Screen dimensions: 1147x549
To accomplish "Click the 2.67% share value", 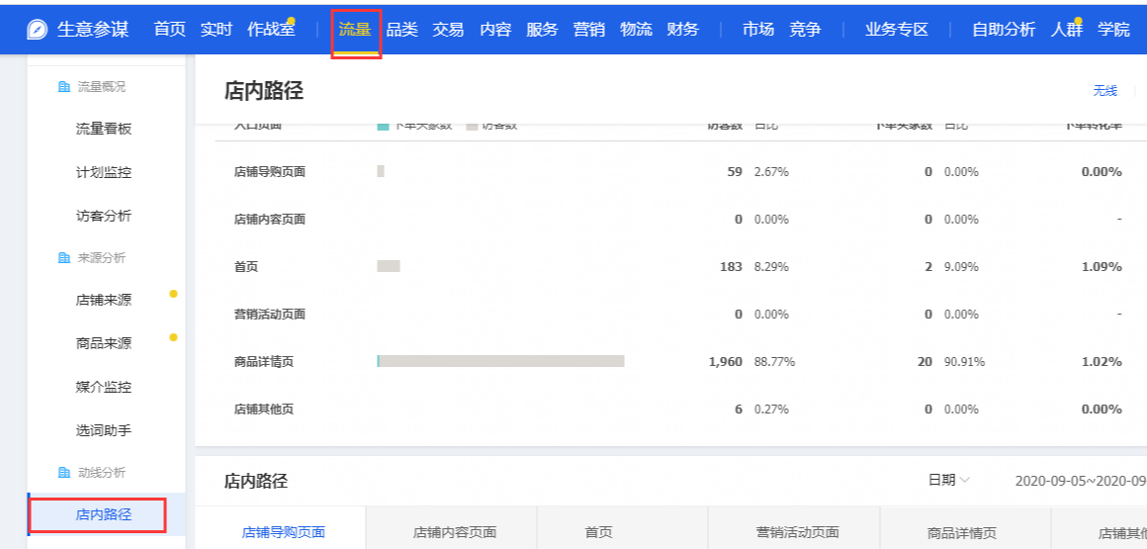I will (x=771, y=171).
